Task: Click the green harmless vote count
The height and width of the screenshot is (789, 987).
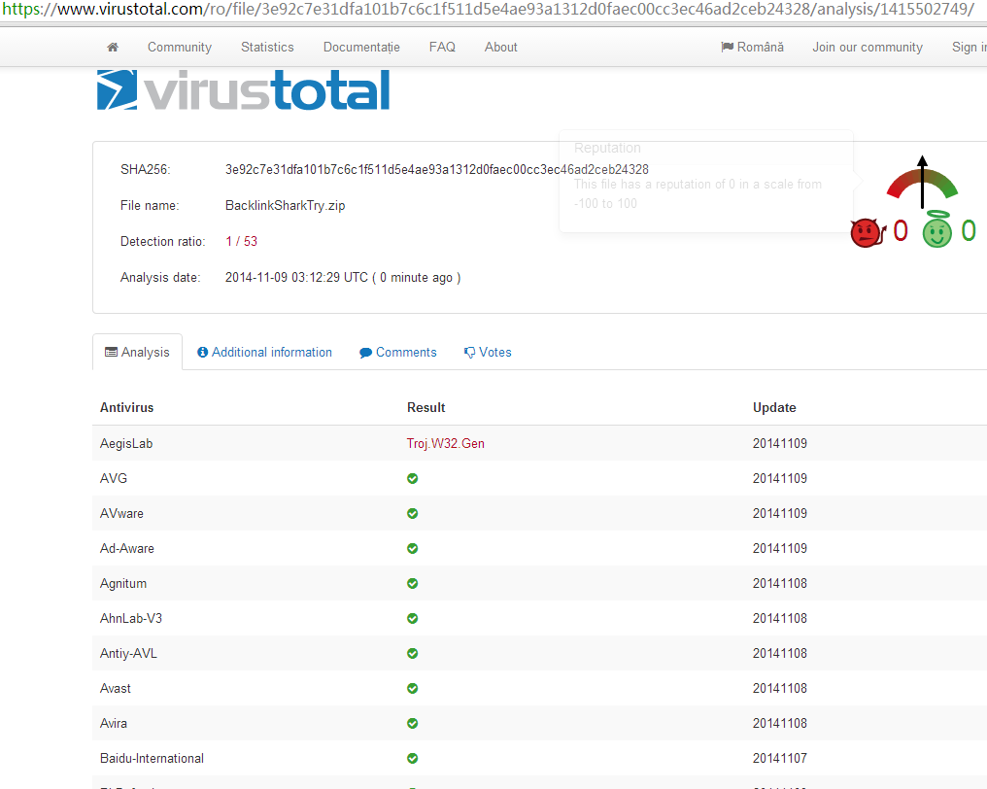Action: click(969, 231)
